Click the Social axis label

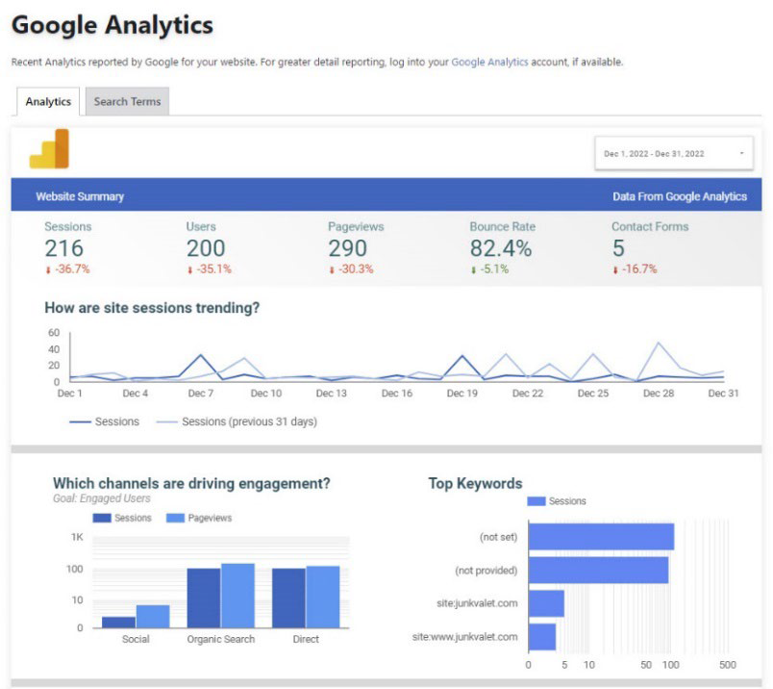point(136,639)
